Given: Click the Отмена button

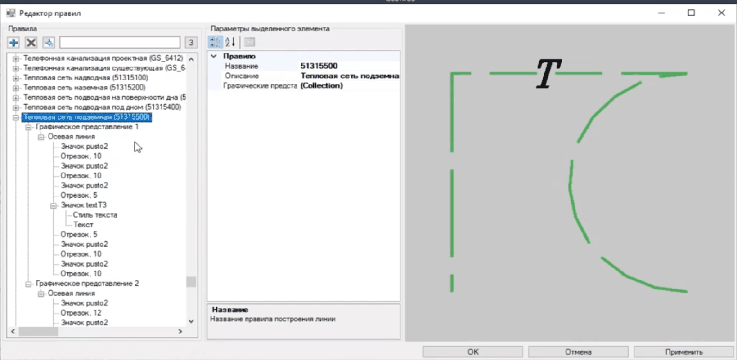Looking at the screenshot, I should (x=578, y=351).
